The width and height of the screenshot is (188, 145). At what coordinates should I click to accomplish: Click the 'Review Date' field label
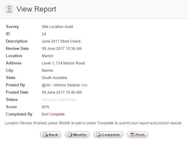17,49
